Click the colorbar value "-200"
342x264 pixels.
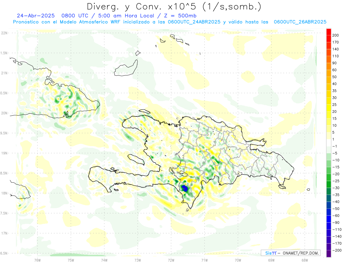[337, 250]
